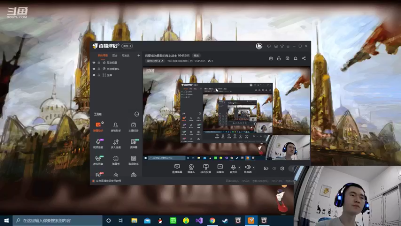Select the 互动投票 source row

[x=116, y=62]
